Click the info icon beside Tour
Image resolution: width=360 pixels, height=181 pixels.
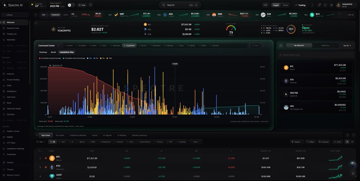91,5
